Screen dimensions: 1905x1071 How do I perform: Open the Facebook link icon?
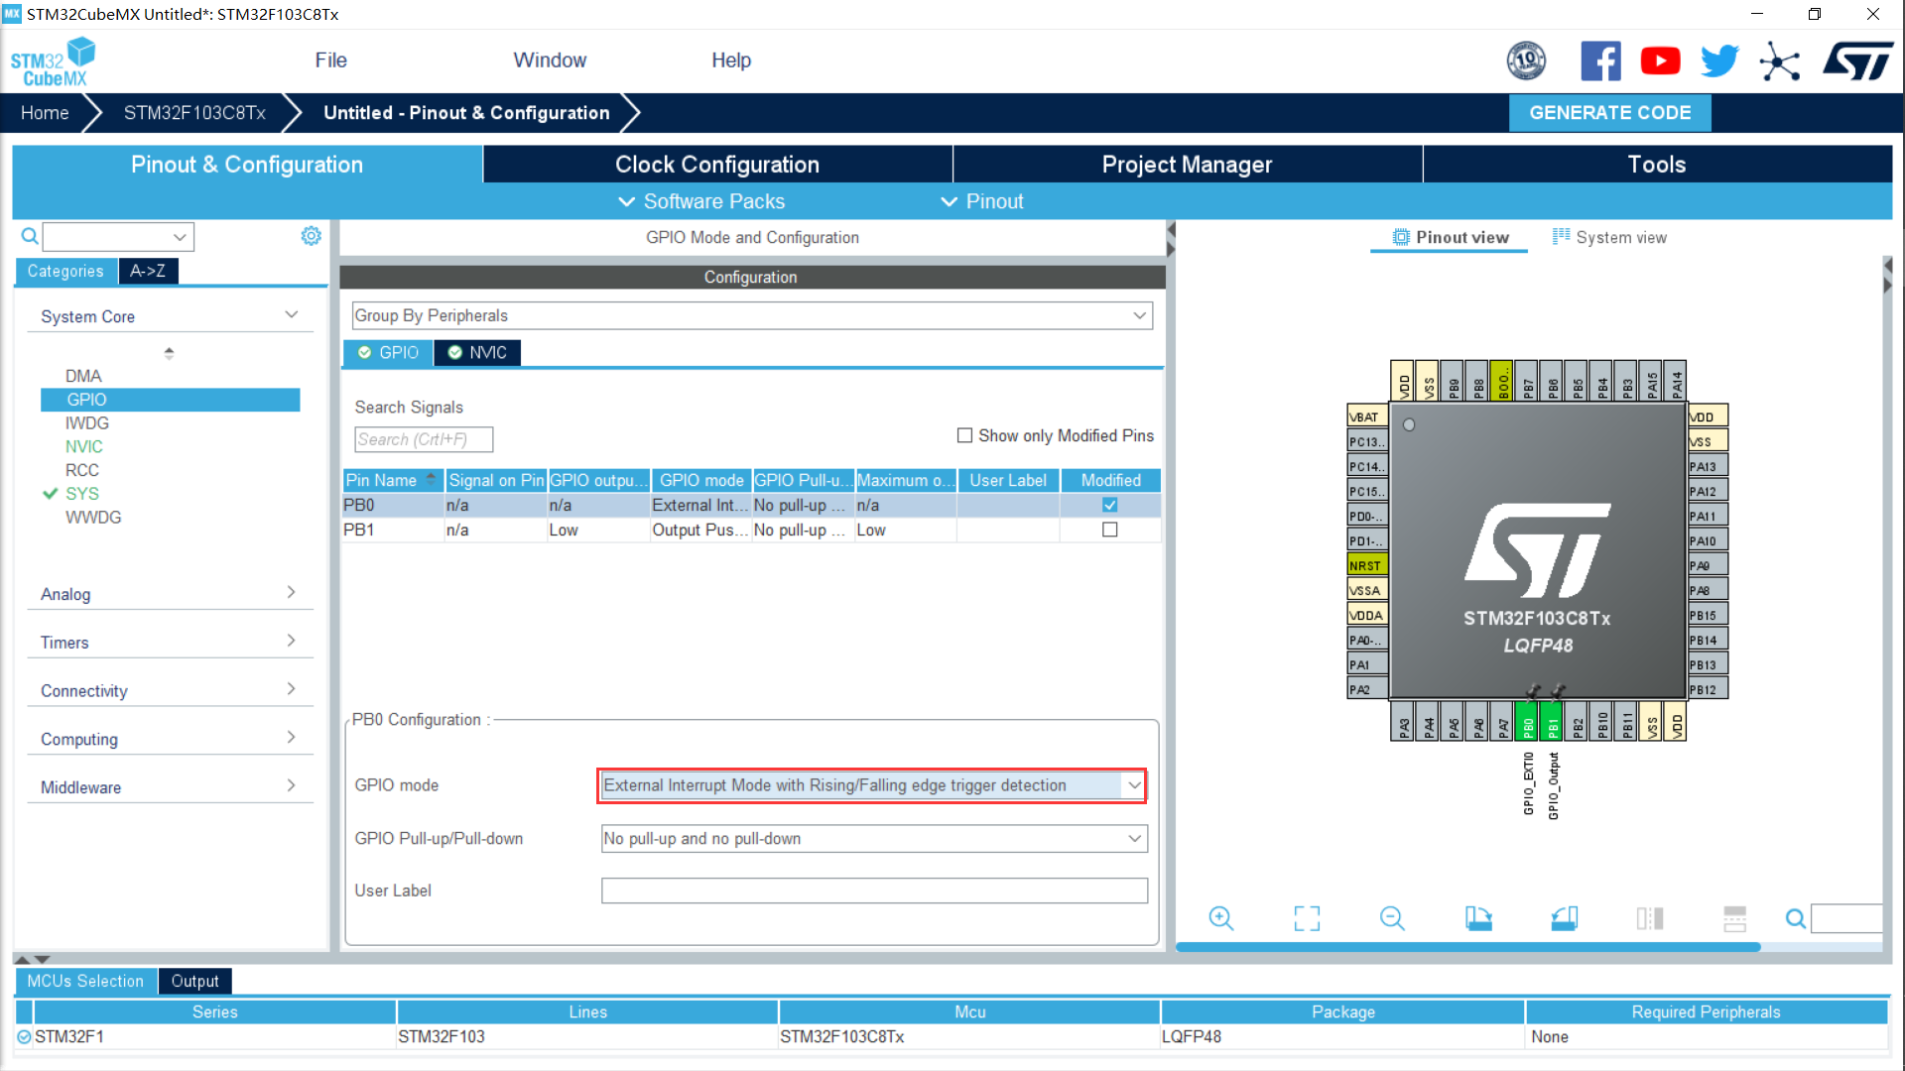(x=1600, y=61)
